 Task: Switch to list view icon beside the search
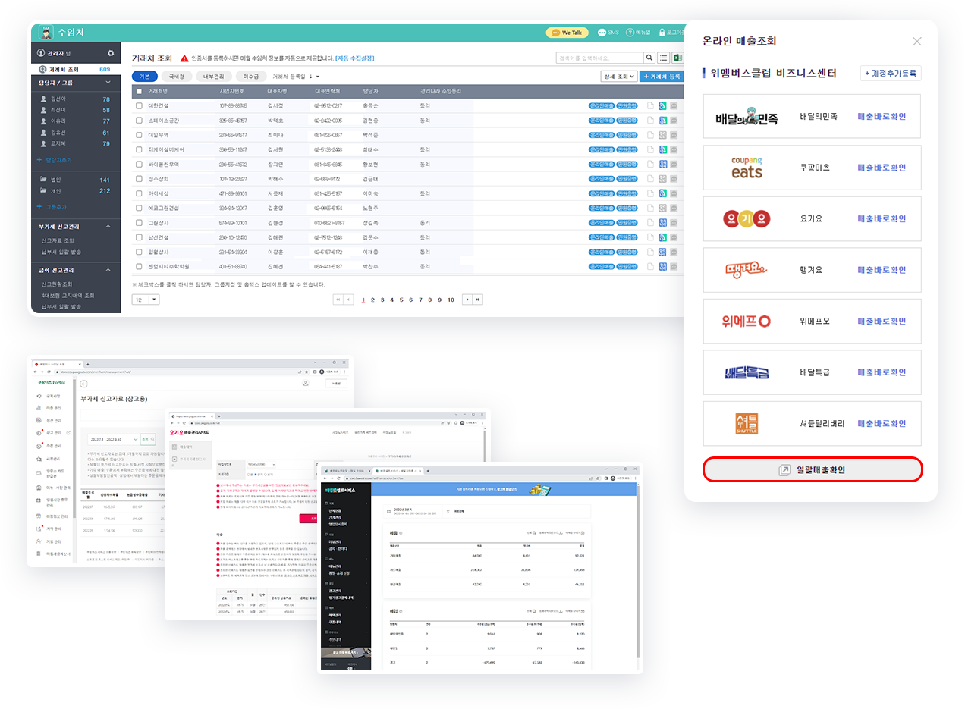coord(662,58)
